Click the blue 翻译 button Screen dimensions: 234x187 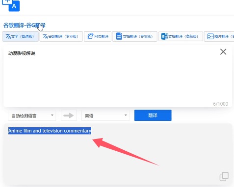point(153,116)
